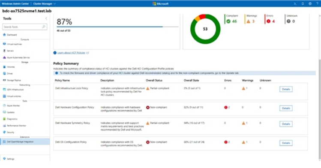Click the '46 out of 53' label
The width and height of the screenshot is (321, 168).
(63, 31)
